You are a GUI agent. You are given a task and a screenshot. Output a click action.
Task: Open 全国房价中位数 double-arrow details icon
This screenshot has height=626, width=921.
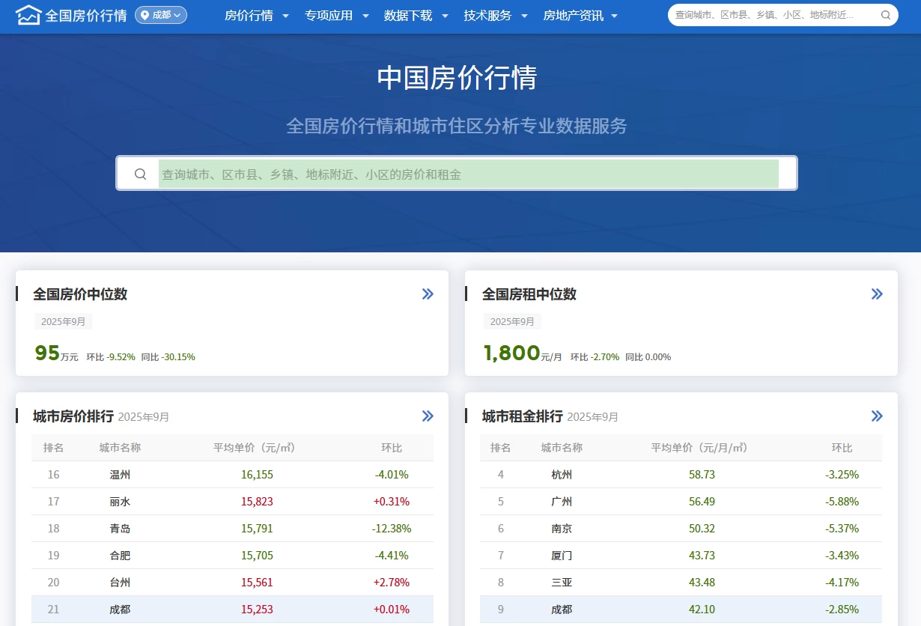tap(428, 294)
